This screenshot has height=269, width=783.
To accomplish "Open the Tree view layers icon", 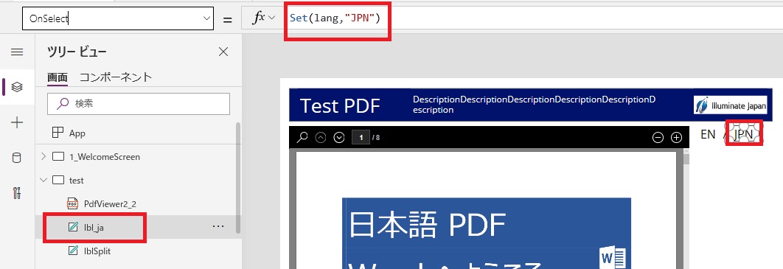I will coord(17,87).
